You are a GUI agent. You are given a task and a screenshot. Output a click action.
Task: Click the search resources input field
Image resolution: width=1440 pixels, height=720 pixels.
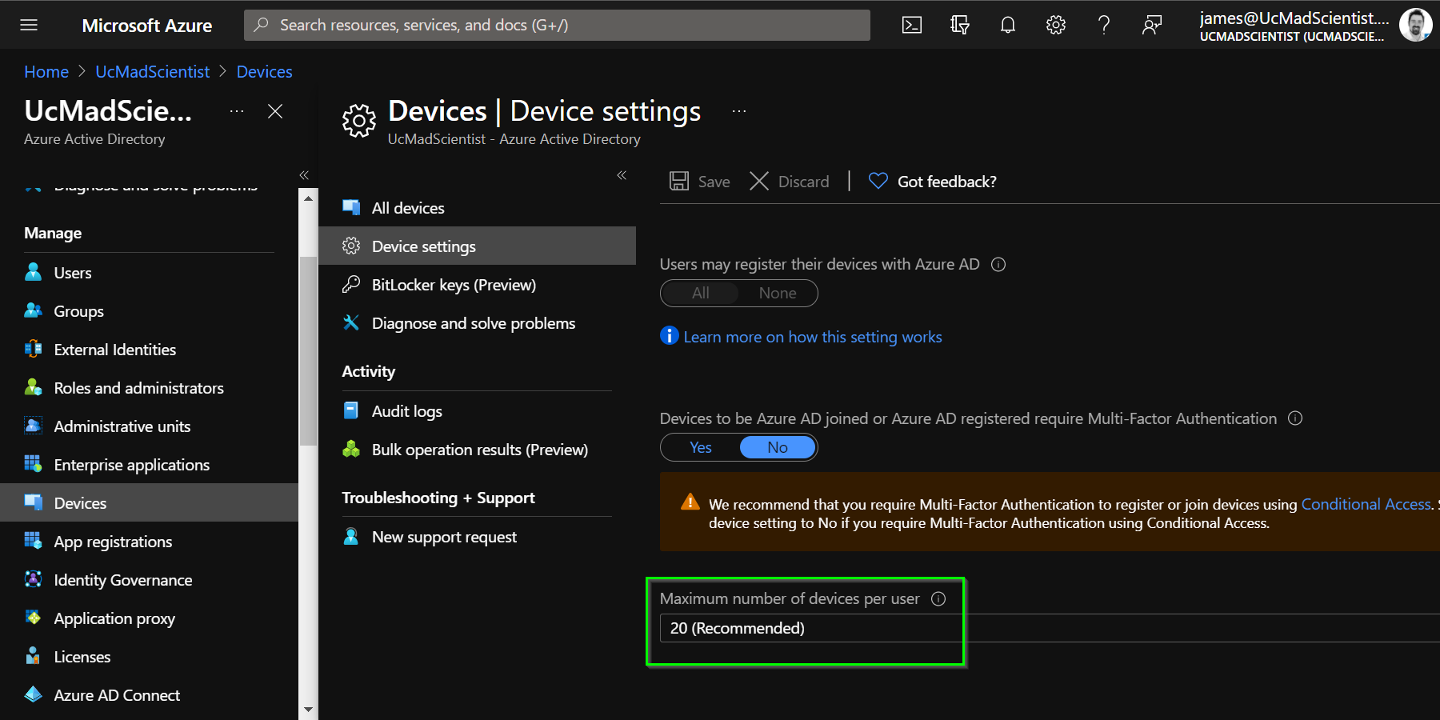[x=557, y=25]
